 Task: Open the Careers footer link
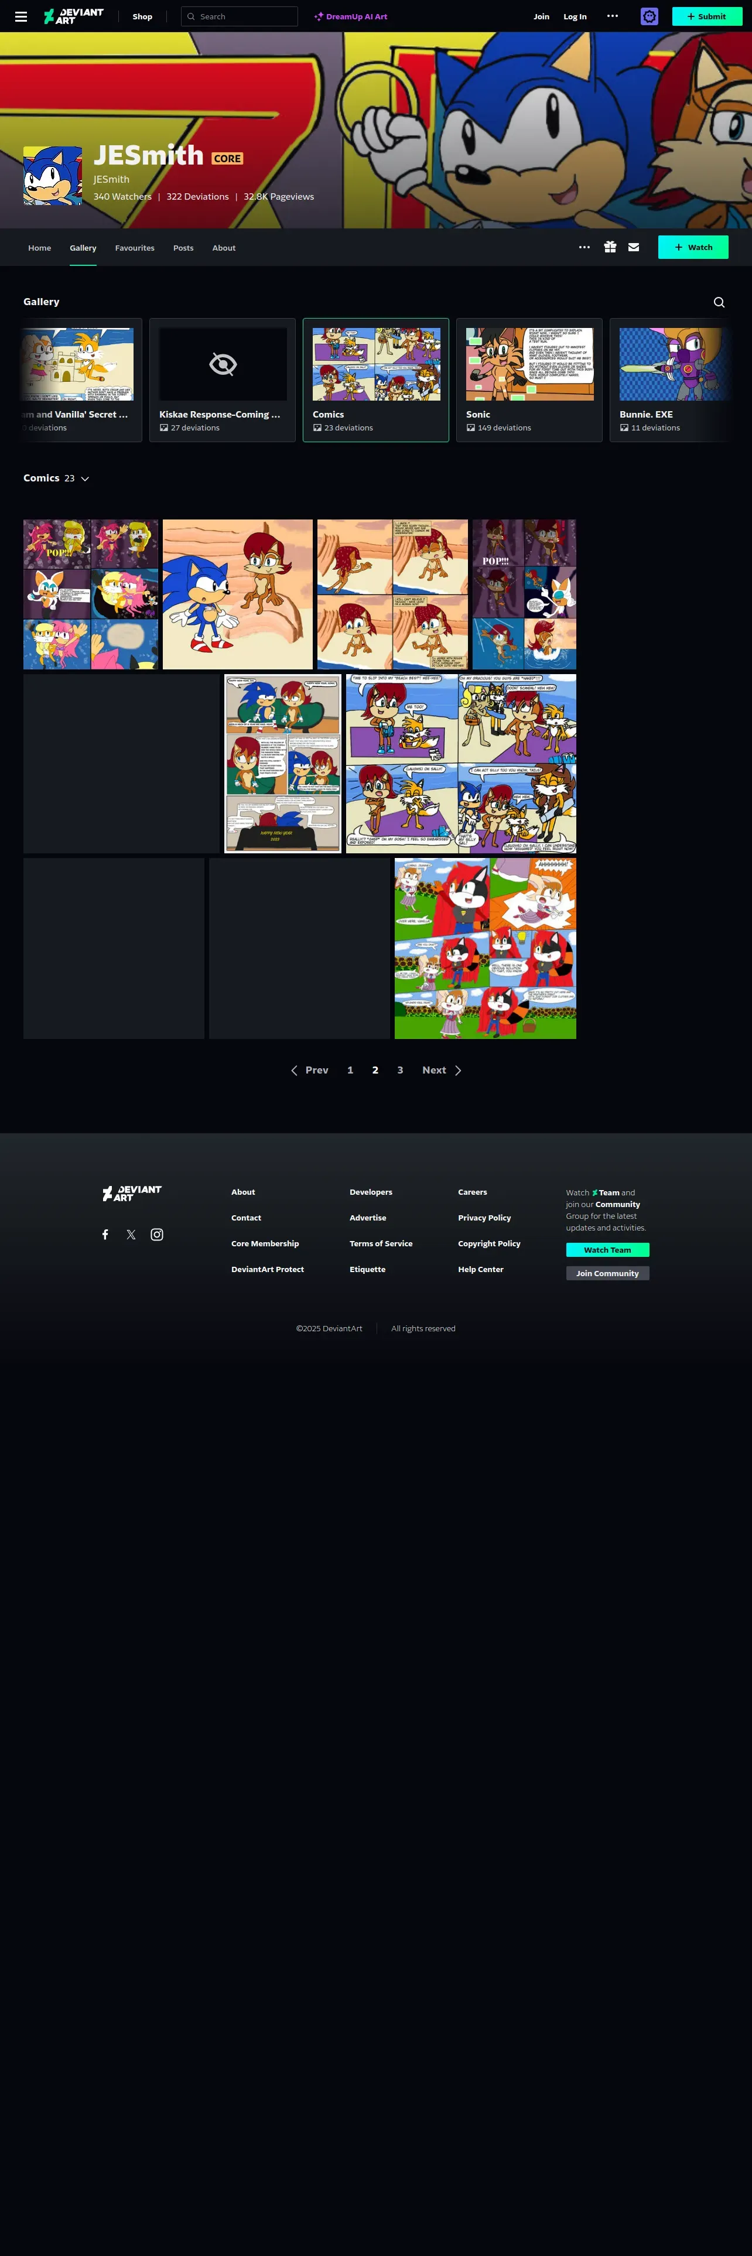(x=473, y=1192)
